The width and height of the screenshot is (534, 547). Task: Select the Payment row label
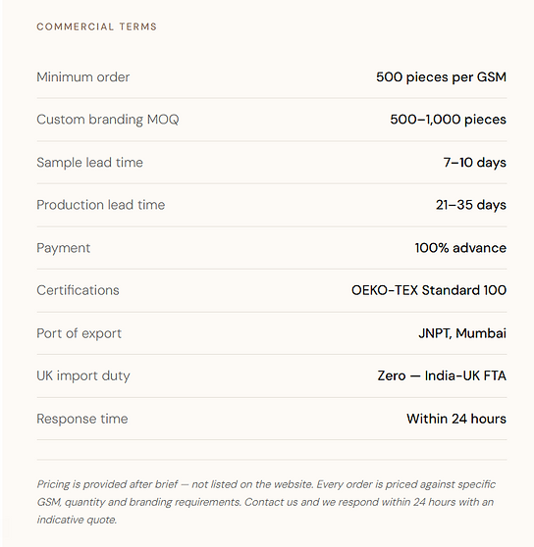[x=64, y=248]
